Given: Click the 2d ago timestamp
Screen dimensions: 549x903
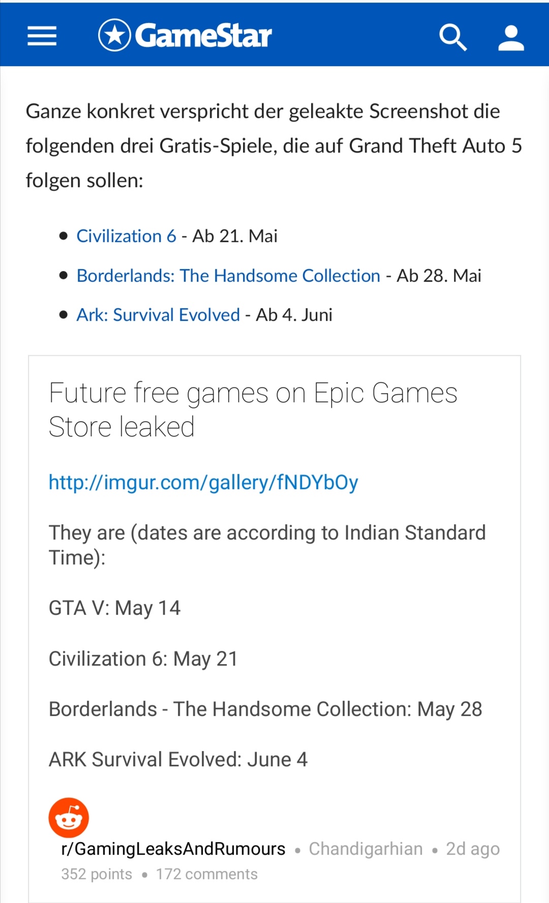Looking at the screenshot, I should click(472, 849).
